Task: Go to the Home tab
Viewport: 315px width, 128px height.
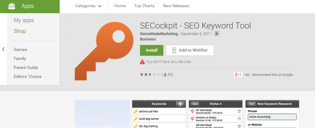Action: tap(120, 6)
